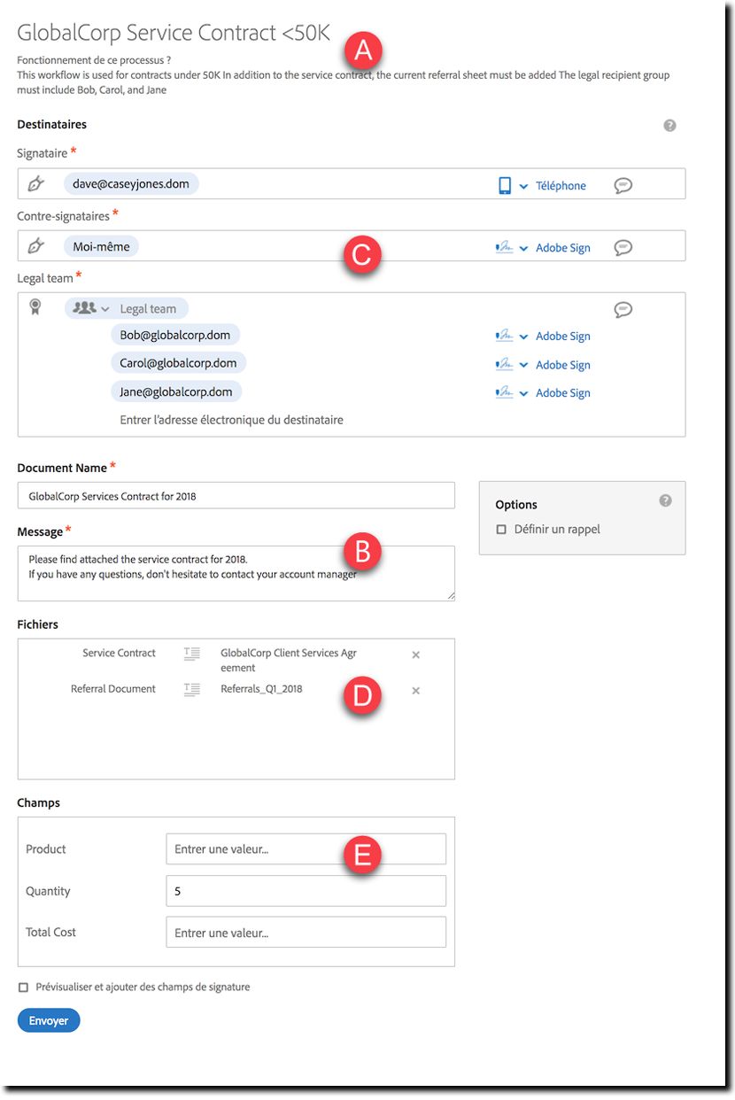Click the Adobe Sign link for Jane@globalcorp.dom
Viewport: 735px width, 1100px height.
(563, 393)
